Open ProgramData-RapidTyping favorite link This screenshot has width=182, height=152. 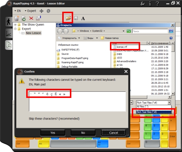pyautogui.click(x=75, y=58)
